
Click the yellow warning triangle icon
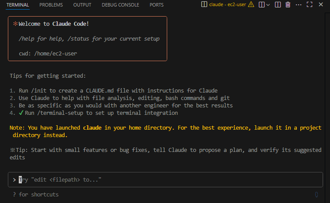251,4
